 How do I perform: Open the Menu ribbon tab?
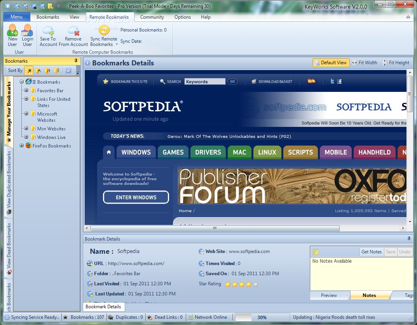coord(16,17)
